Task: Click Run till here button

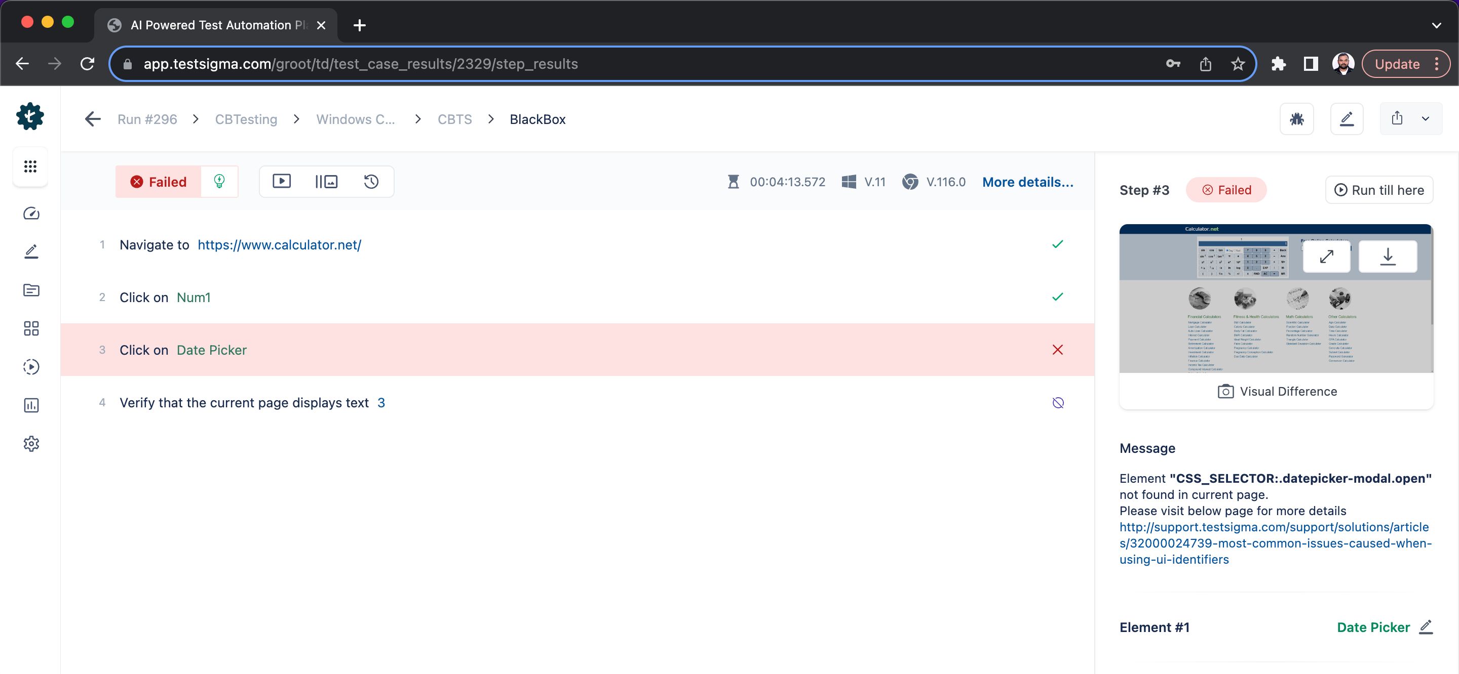Action: (1379, 190)
